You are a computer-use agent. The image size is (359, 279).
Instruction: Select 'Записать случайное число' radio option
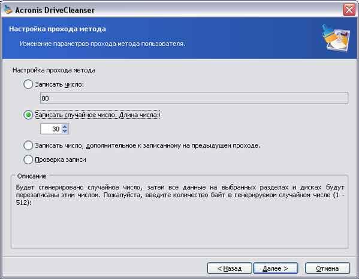[28, 115]
